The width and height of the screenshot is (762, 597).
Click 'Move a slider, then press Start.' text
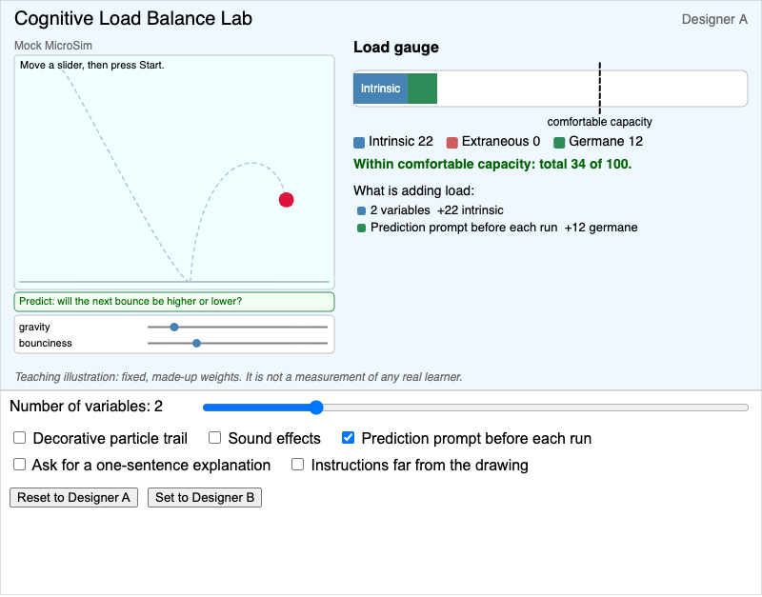coord(91,65)
